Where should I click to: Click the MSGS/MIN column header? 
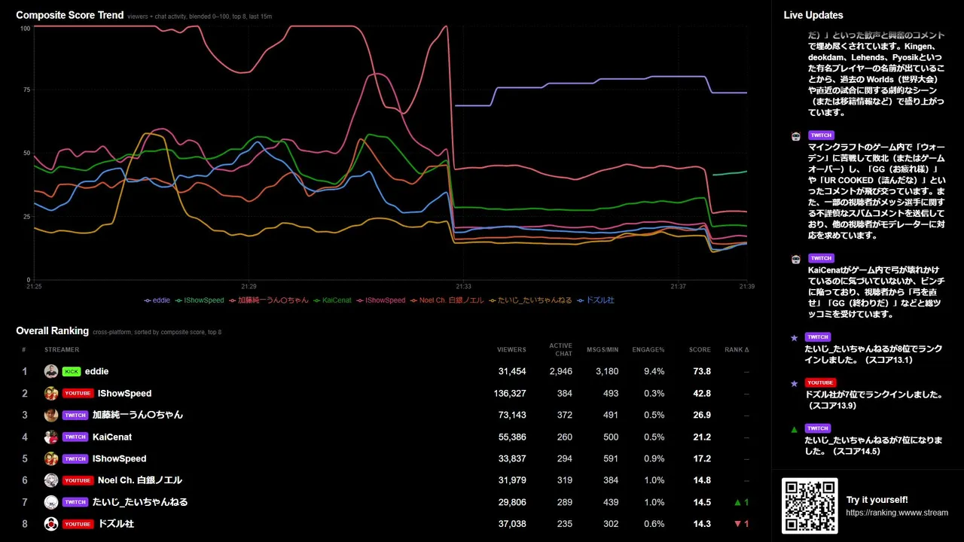pos(602,350)
